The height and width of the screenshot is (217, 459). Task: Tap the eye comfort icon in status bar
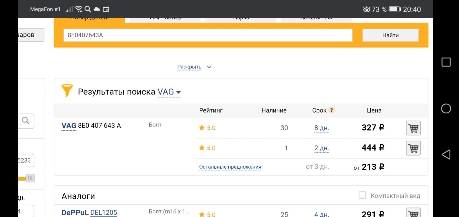click(x=367, y=9)
